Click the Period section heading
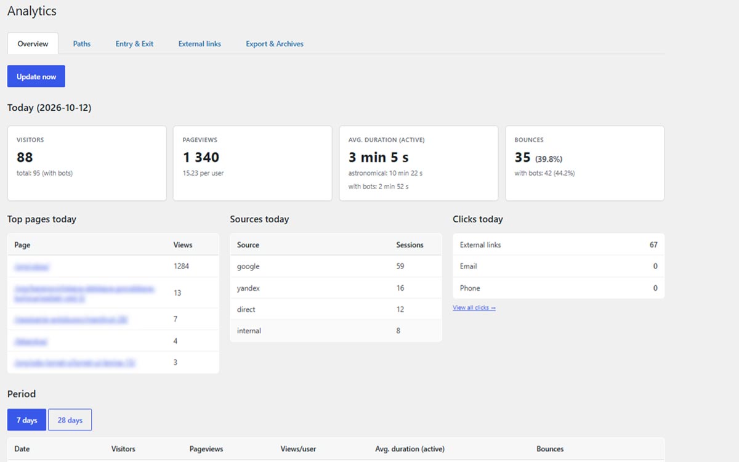The width and height of the screenshot is (739, 462). coord(22,394)
